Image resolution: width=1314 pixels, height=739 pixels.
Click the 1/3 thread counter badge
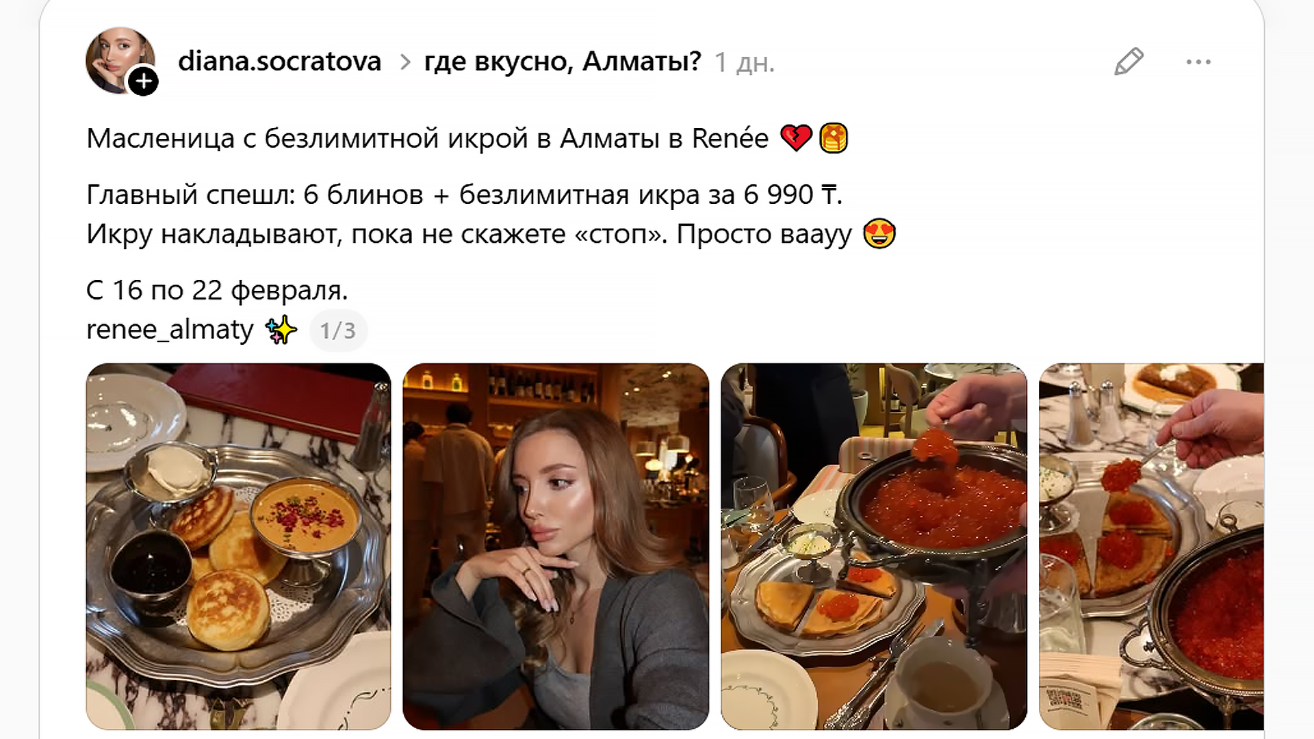(338, 331)
